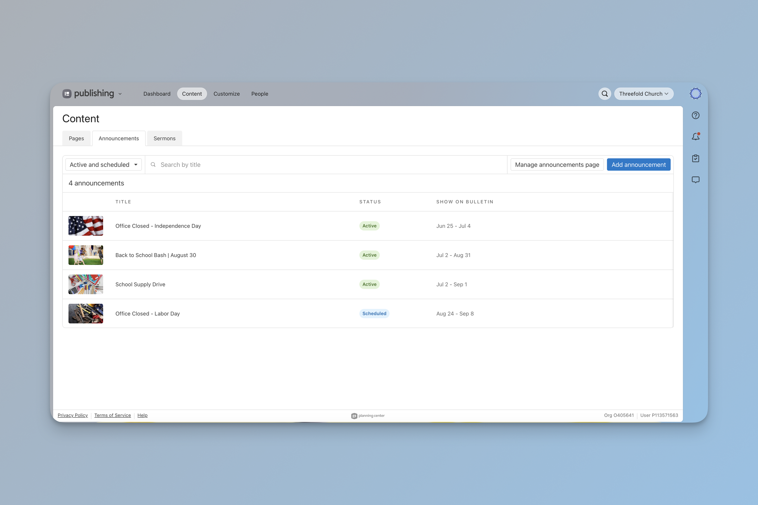
Task: Open the Customize nav item
Action: click(226, 94)
